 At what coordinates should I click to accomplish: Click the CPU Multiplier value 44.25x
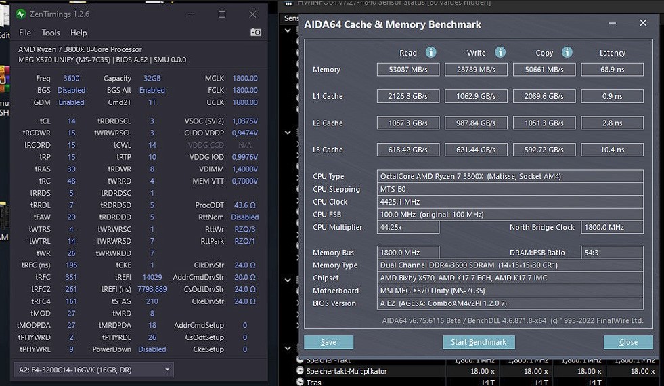[408, 227]
